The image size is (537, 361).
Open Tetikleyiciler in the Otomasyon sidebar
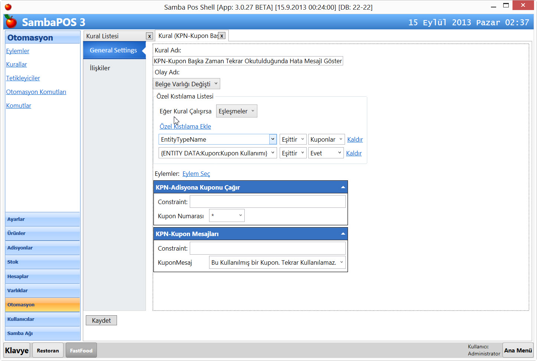coord(23,78)
